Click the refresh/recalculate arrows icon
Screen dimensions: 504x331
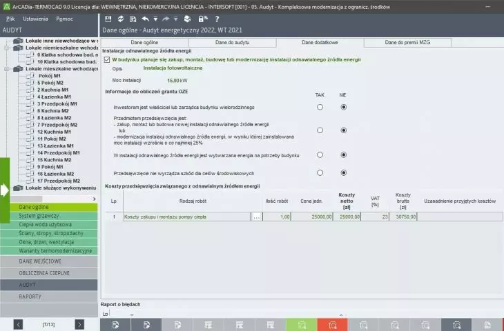(121, 19)
